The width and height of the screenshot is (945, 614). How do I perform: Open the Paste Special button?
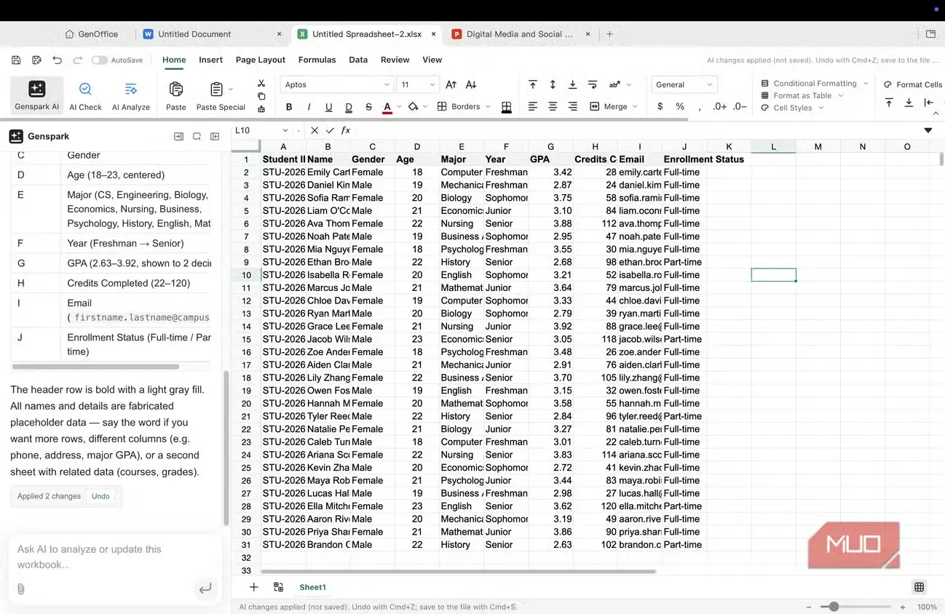point(221,95)
